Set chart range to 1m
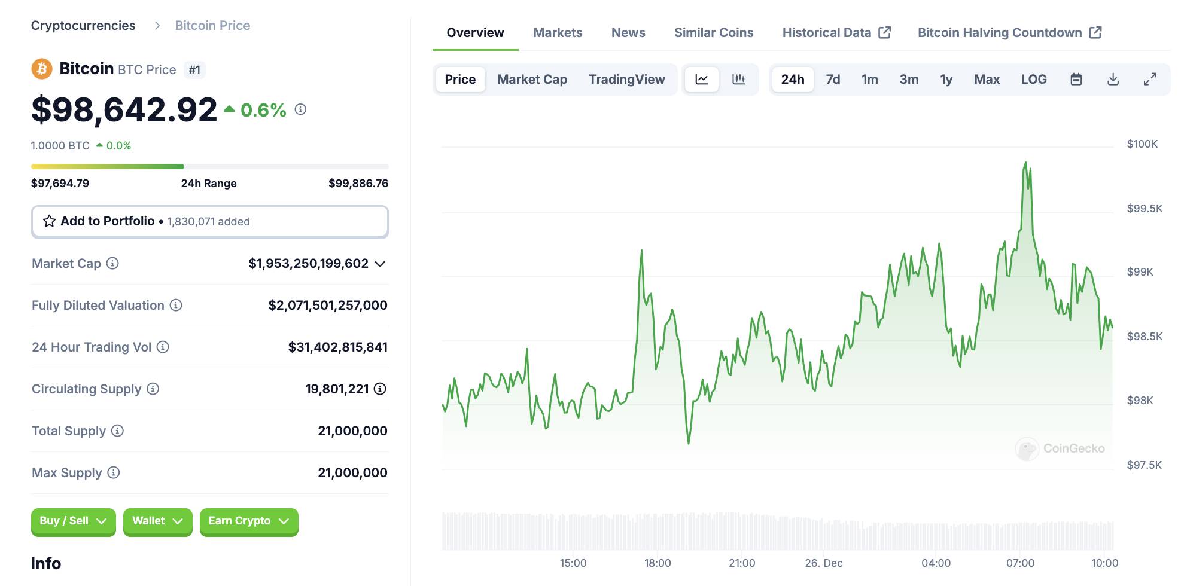Screen dimensions: 1181x586 coord(869,79)
